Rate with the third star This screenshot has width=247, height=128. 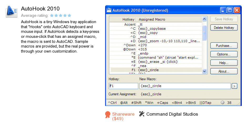click(x=60, y=16)
